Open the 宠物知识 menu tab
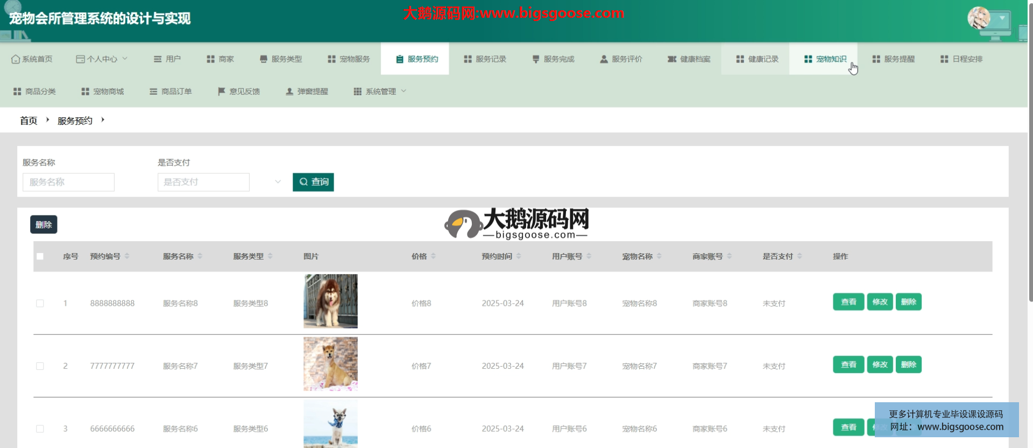Image resolution: width=1033 pixels, height=448 pixels. click(x=825, y=59)
